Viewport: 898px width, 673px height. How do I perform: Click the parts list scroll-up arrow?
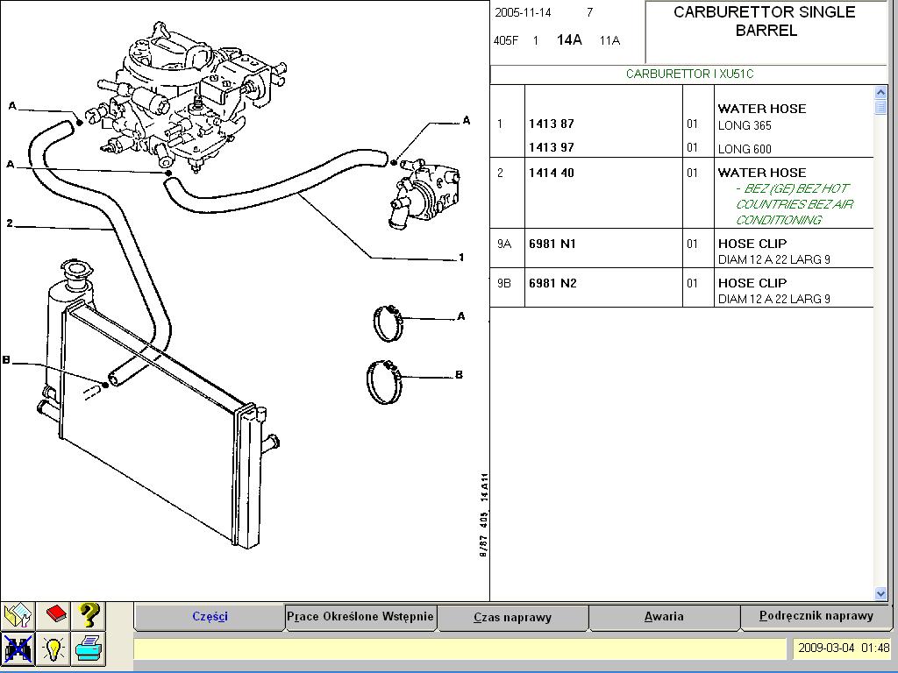pos(881,93)
